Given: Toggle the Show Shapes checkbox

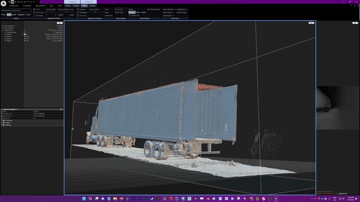Looking at the screenshot, I should pyautogui.click(x=148, y=10).
